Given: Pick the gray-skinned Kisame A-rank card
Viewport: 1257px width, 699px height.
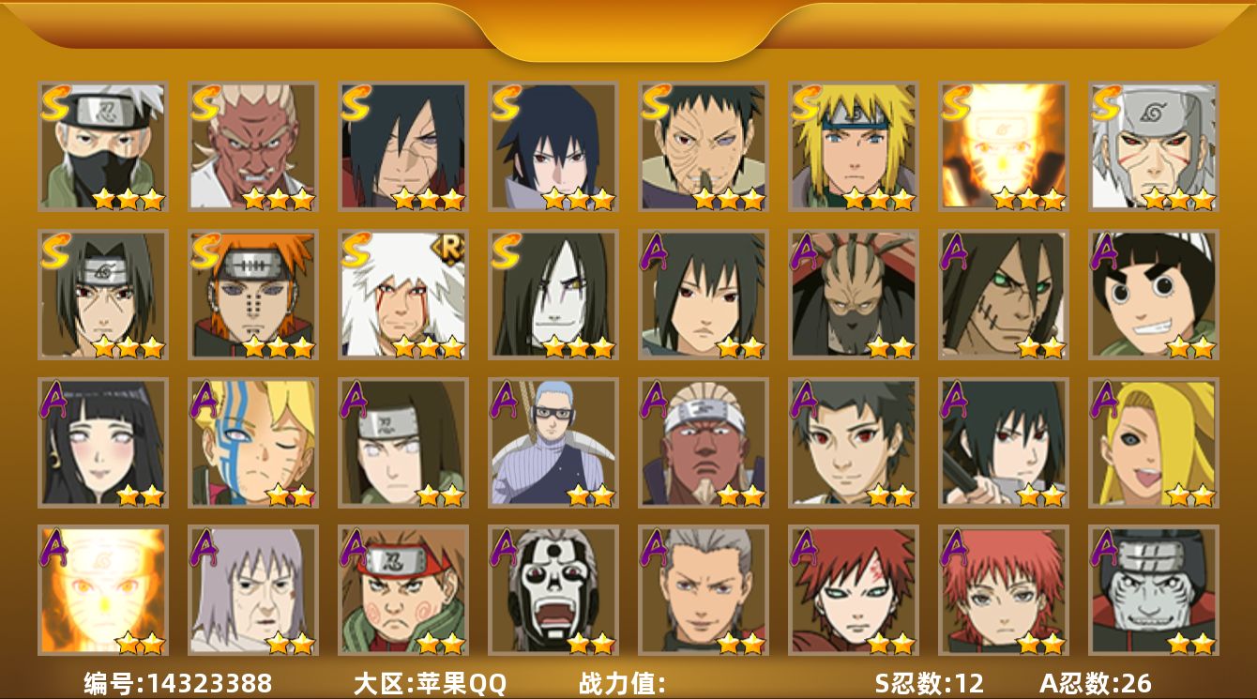Looking at the screenshot, I should tap(1153, 590).
